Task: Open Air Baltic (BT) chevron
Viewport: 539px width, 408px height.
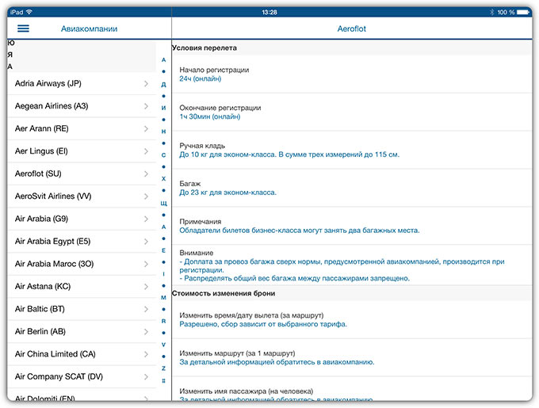Action: (x=146, y=309)
